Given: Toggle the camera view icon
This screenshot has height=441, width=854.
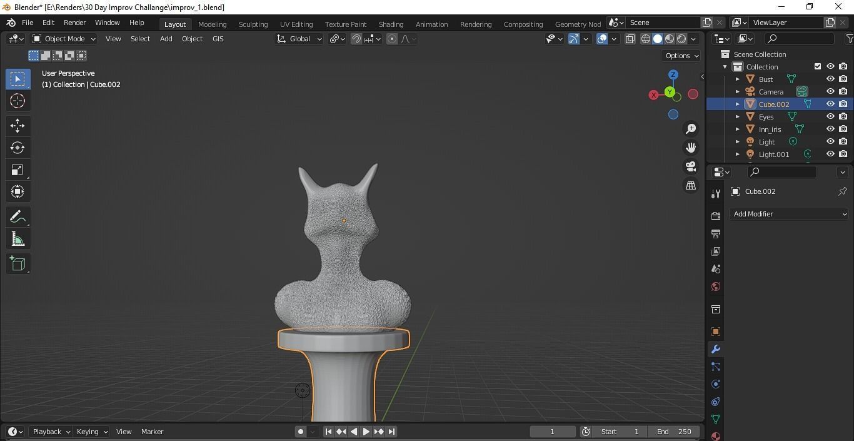Looking at the screenshot, I should pyautogui.click(x=691, y=166).
